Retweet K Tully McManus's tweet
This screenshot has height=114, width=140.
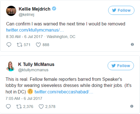[19, 107]
